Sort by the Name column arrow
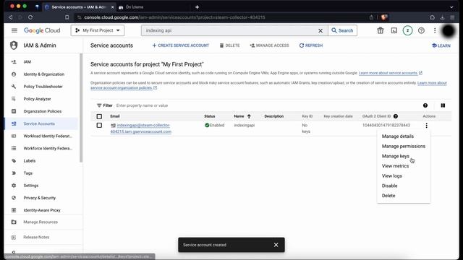 tap(249, 116)
